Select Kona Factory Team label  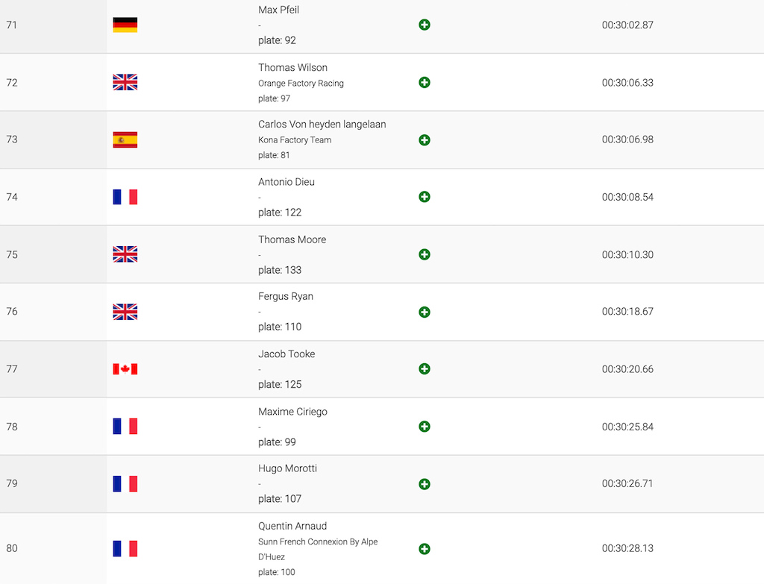tap(295, 140)
